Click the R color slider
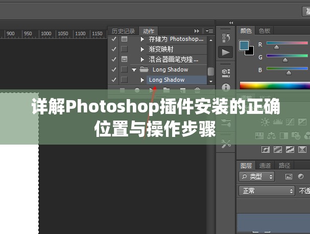 [x=287, y=43]
